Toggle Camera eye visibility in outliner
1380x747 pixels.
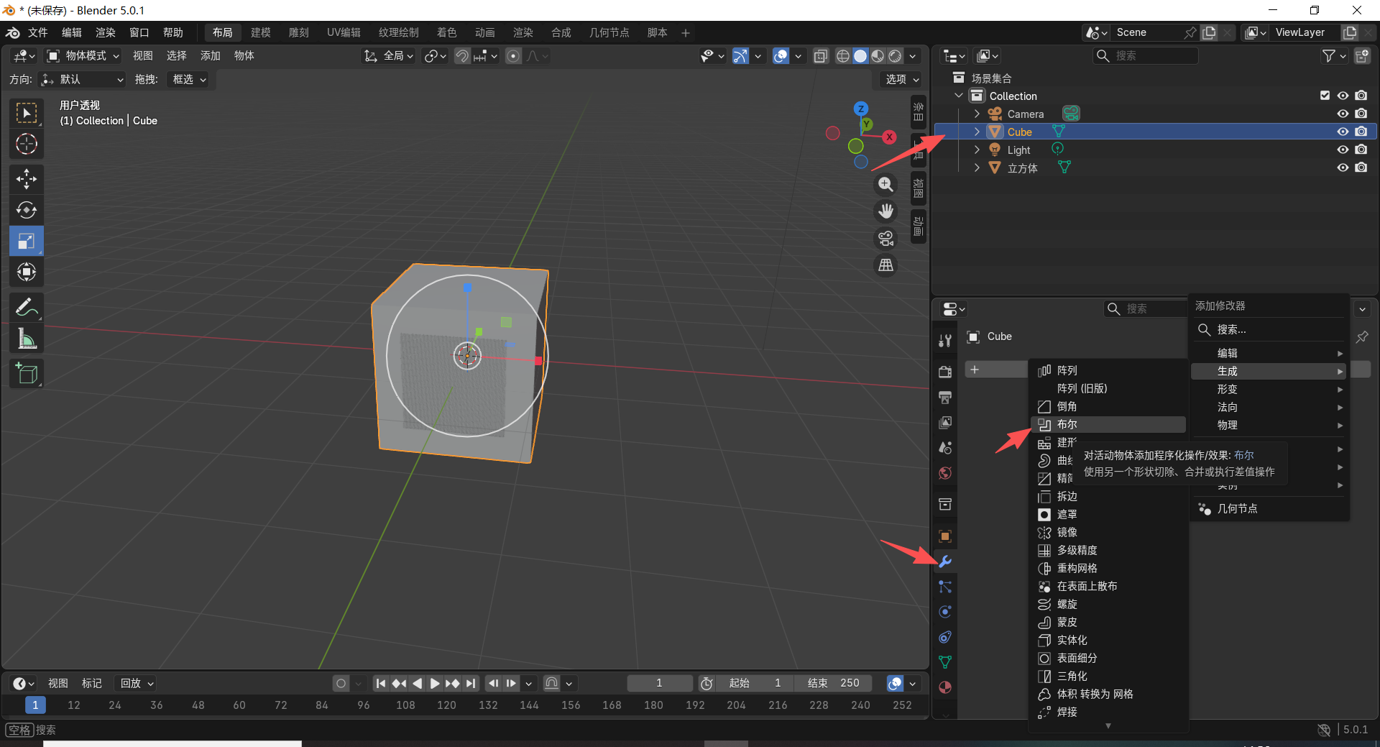point(1343,114)
